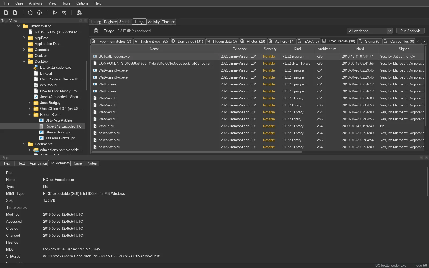The height and width of the screenshot is (268, 429).
Task: Expand the Jose Badguy folder
Action: pyautogui.click(x=29, y=103)
